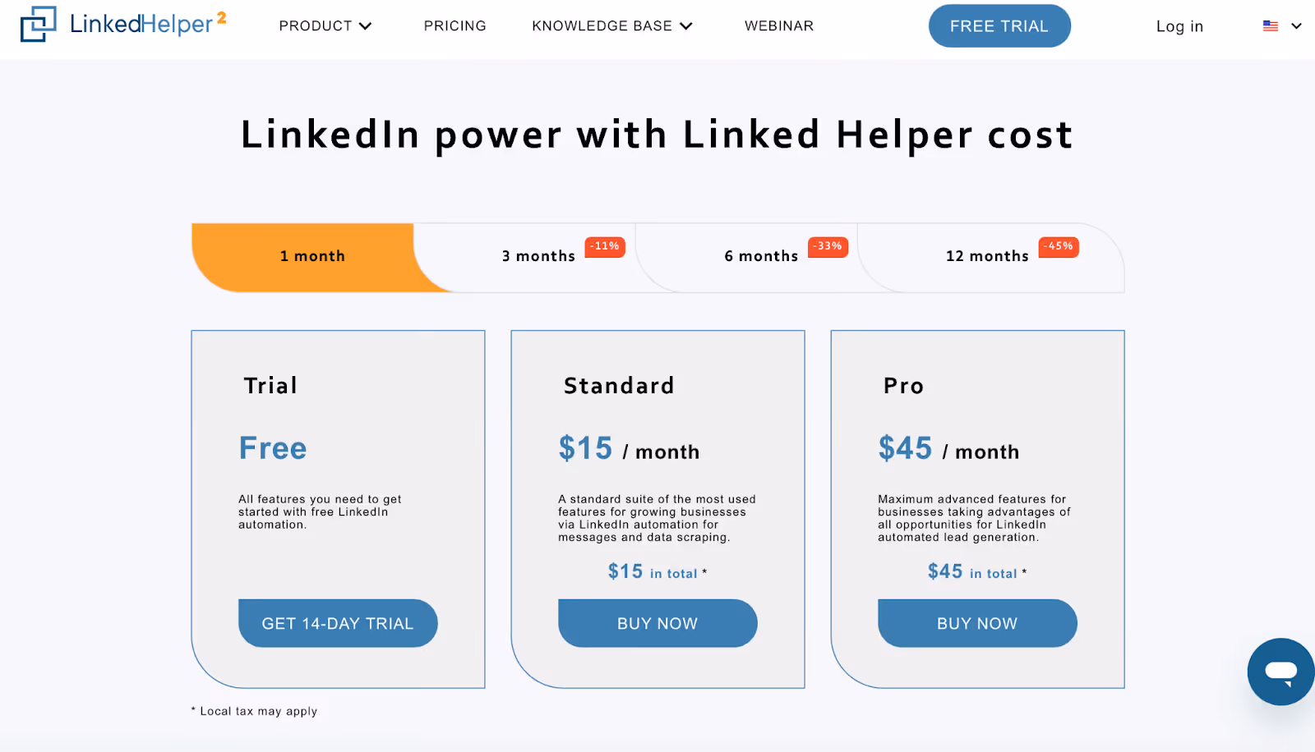
Task: Select the 1 month tab
Action: (312, 256)
